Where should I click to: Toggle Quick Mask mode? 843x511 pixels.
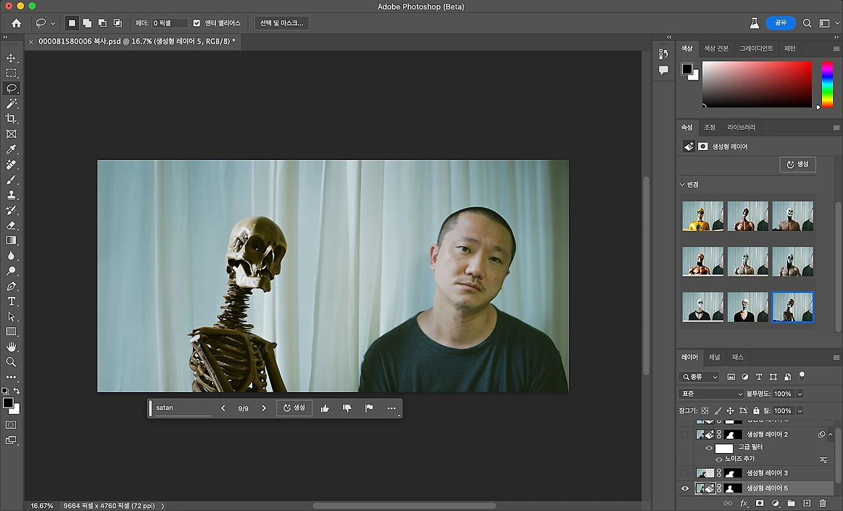pyautogui.click(x=11, y=425)
